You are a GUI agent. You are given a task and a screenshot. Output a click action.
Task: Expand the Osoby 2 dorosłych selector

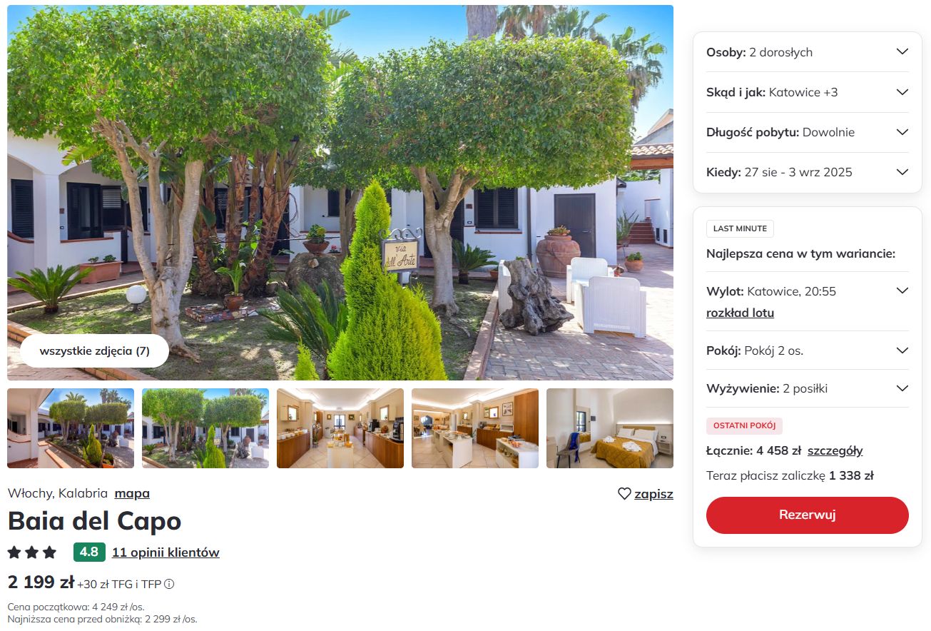(808, 52)
